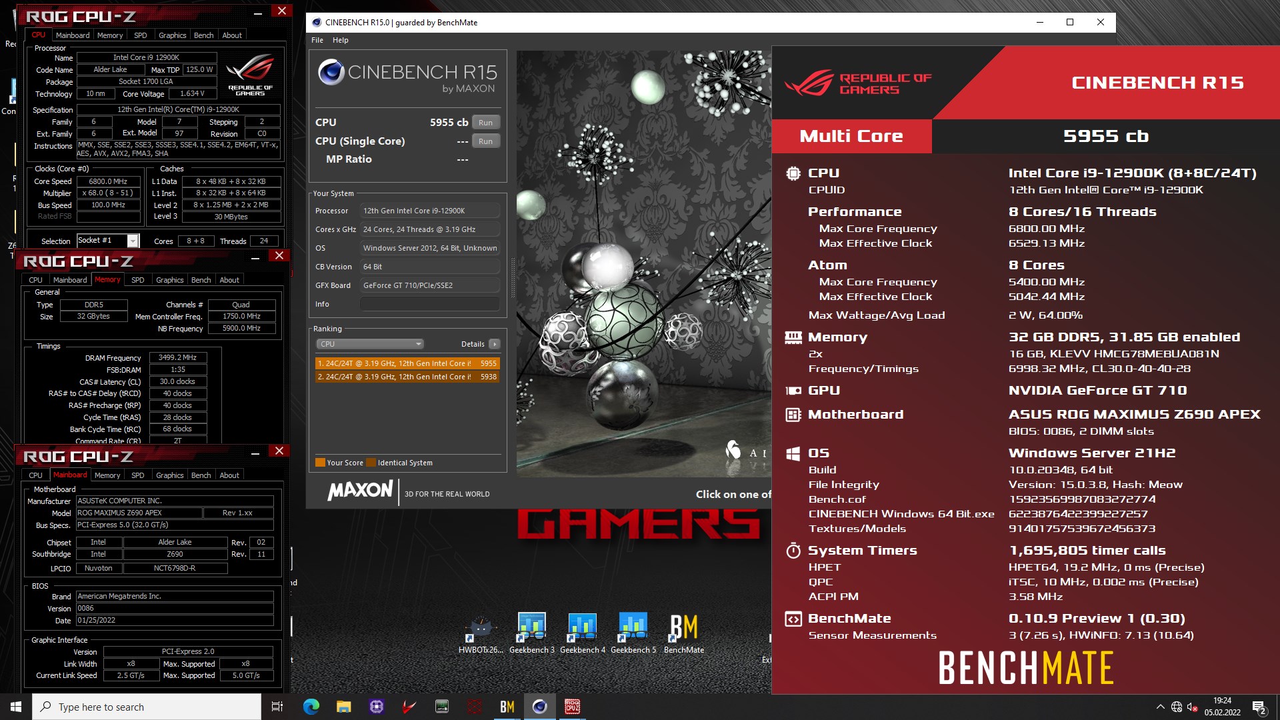This screenshot has width=1280, height=720.
Task: Click the network status tray icon
Action: click(1177, 707)
